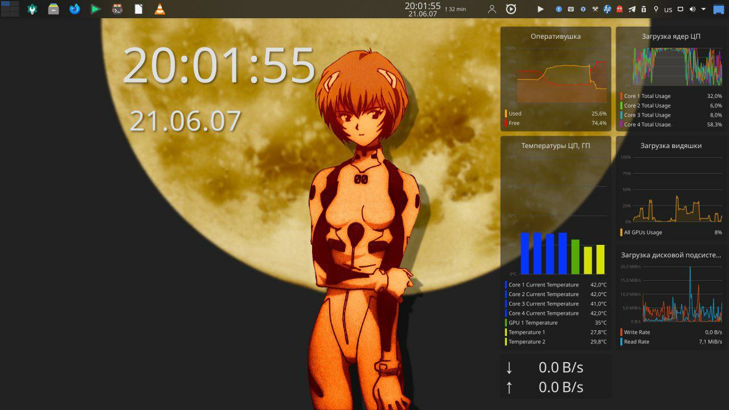Open the file manager drawer icon
The image size is (729, 410).
point(54,9)
